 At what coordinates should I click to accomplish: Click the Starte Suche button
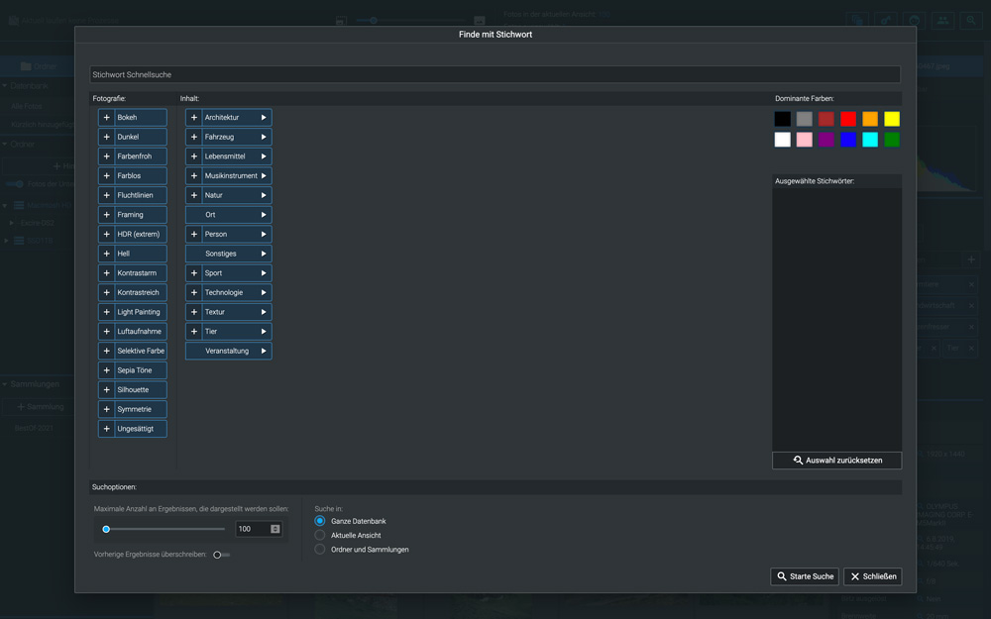pos(805,576)
